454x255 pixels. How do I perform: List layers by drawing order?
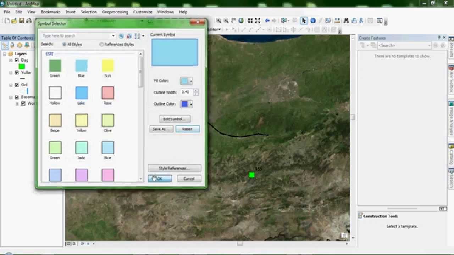pos(5,45)
